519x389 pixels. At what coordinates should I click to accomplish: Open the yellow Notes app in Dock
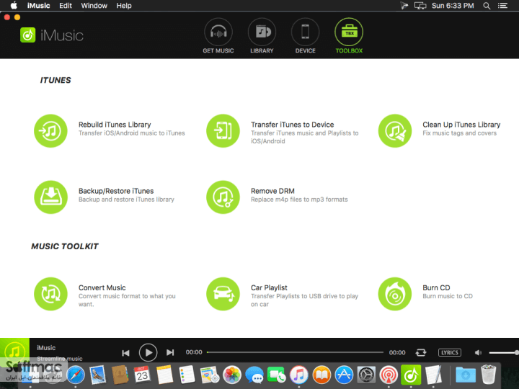coord(164,375)
